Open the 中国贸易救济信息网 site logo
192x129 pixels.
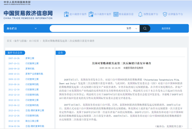point(28,15)
